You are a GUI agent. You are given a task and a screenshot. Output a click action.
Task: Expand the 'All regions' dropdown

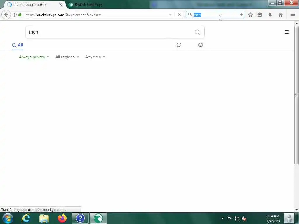(x=67, y=57)
